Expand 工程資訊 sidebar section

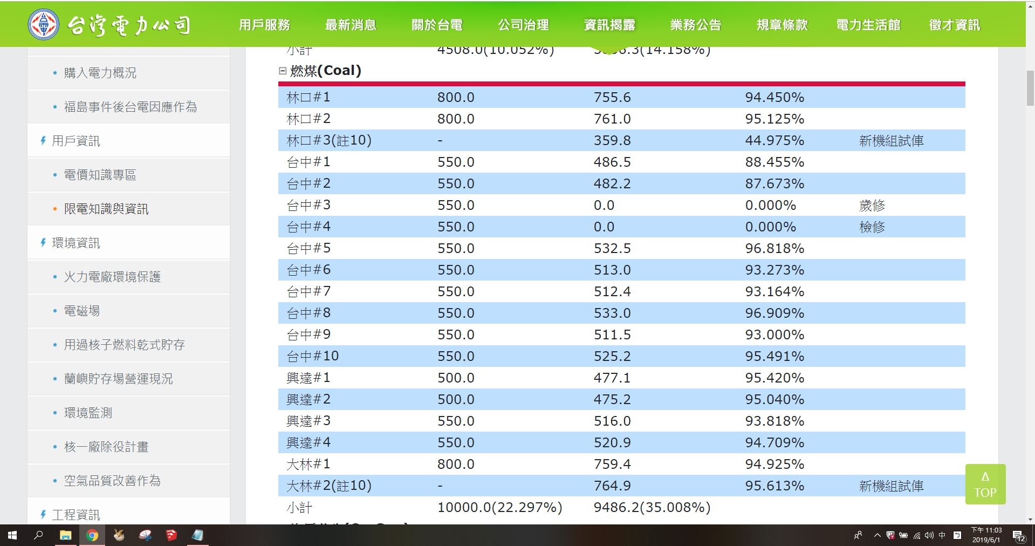76,515
